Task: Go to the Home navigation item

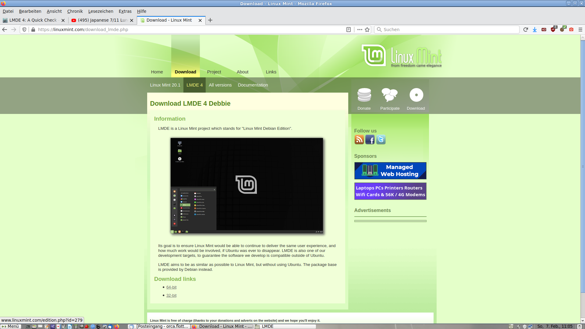Action: click(x=157, y=72)
